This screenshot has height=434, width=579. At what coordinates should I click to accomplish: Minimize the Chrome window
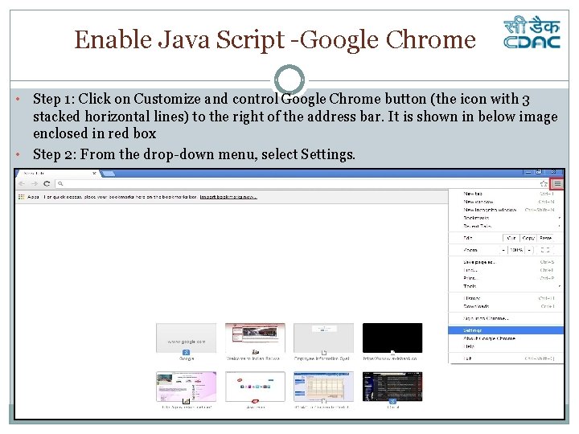click(x=528, y=172)
